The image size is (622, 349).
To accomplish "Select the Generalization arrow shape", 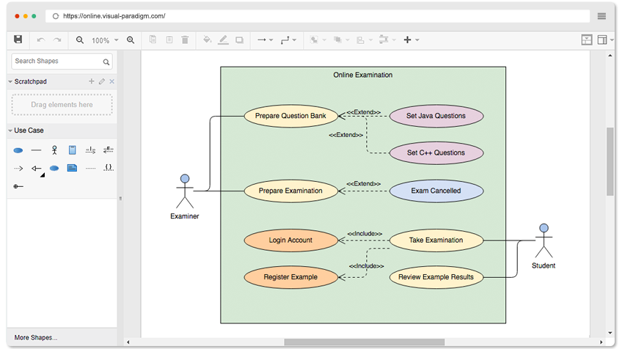I will [36, 168].
